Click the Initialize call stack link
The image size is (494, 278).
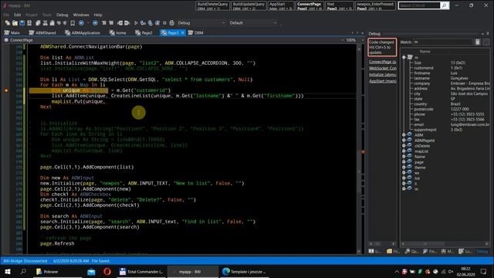383,75
